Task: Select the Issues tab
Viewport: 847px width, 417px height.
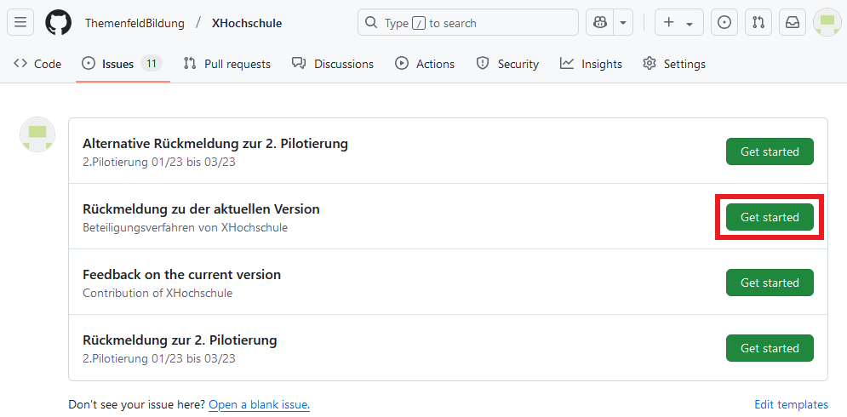Action: click(123, 64)
